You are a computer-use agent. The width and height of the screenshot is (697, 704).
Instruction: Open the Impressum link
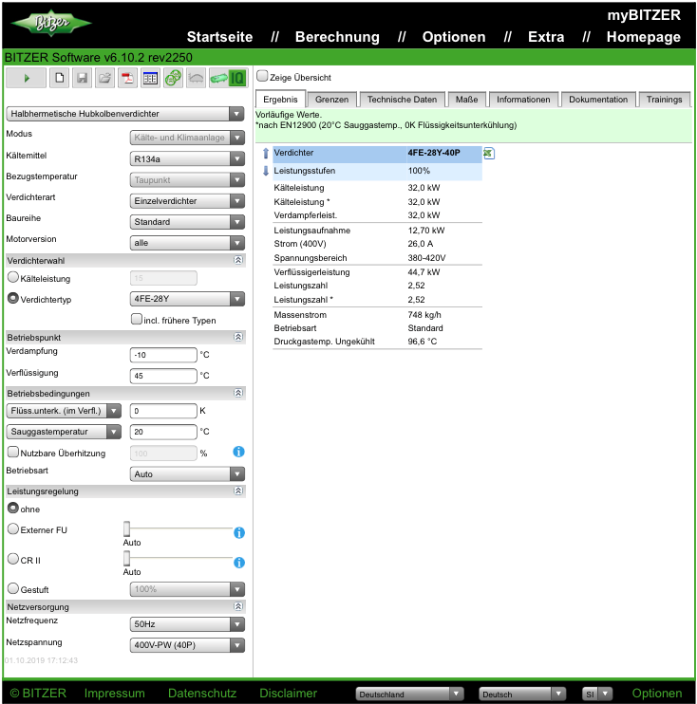pos(114,694)
